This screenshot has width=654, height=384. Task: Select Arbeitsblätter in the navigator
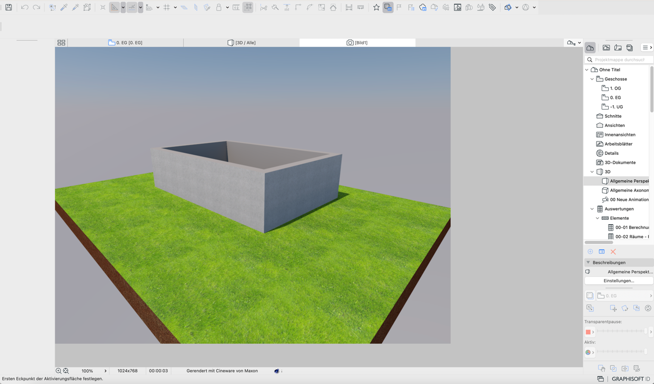pos(618,144)
